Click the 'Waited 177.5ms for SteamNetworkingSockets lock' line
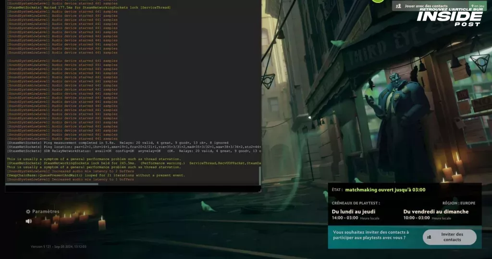This screenshot has height=259, width=492. pyautogui.click(x=89, y=7)
